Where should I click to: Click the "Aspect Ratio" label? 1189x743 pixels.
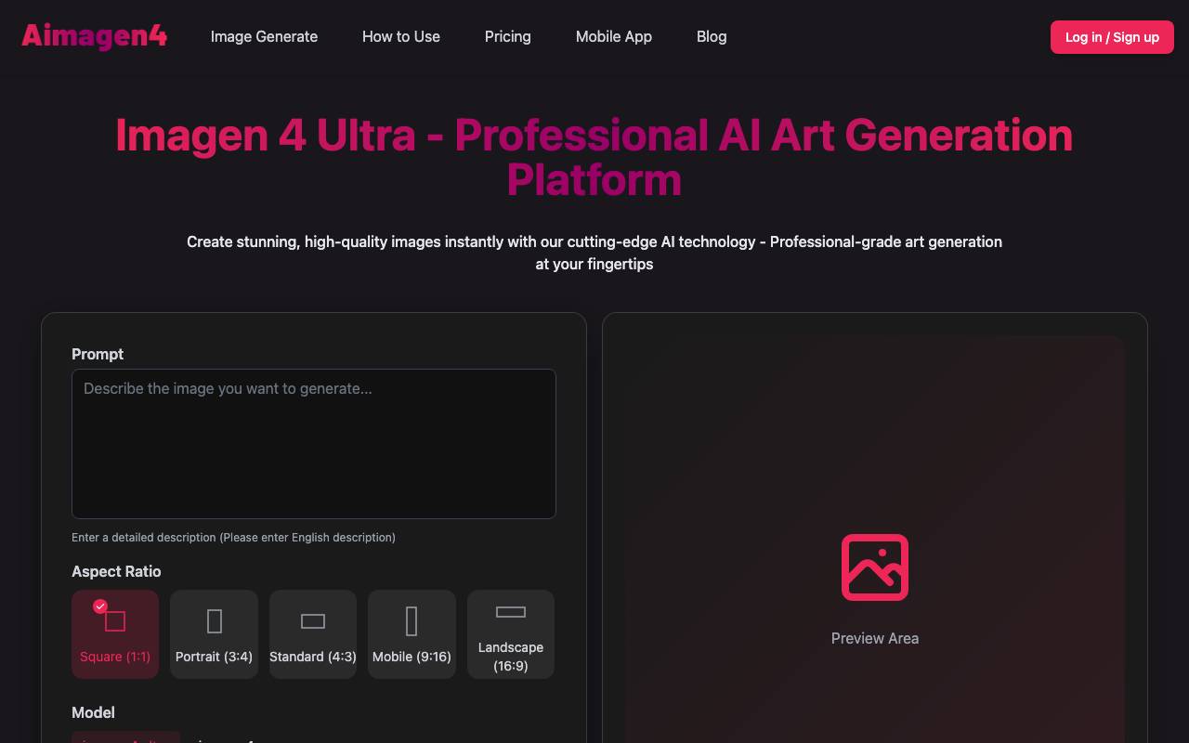pos(116,571)
